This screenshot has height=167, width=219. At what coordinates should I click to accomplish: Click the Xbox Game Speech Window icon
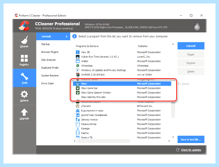pos(78,93)
